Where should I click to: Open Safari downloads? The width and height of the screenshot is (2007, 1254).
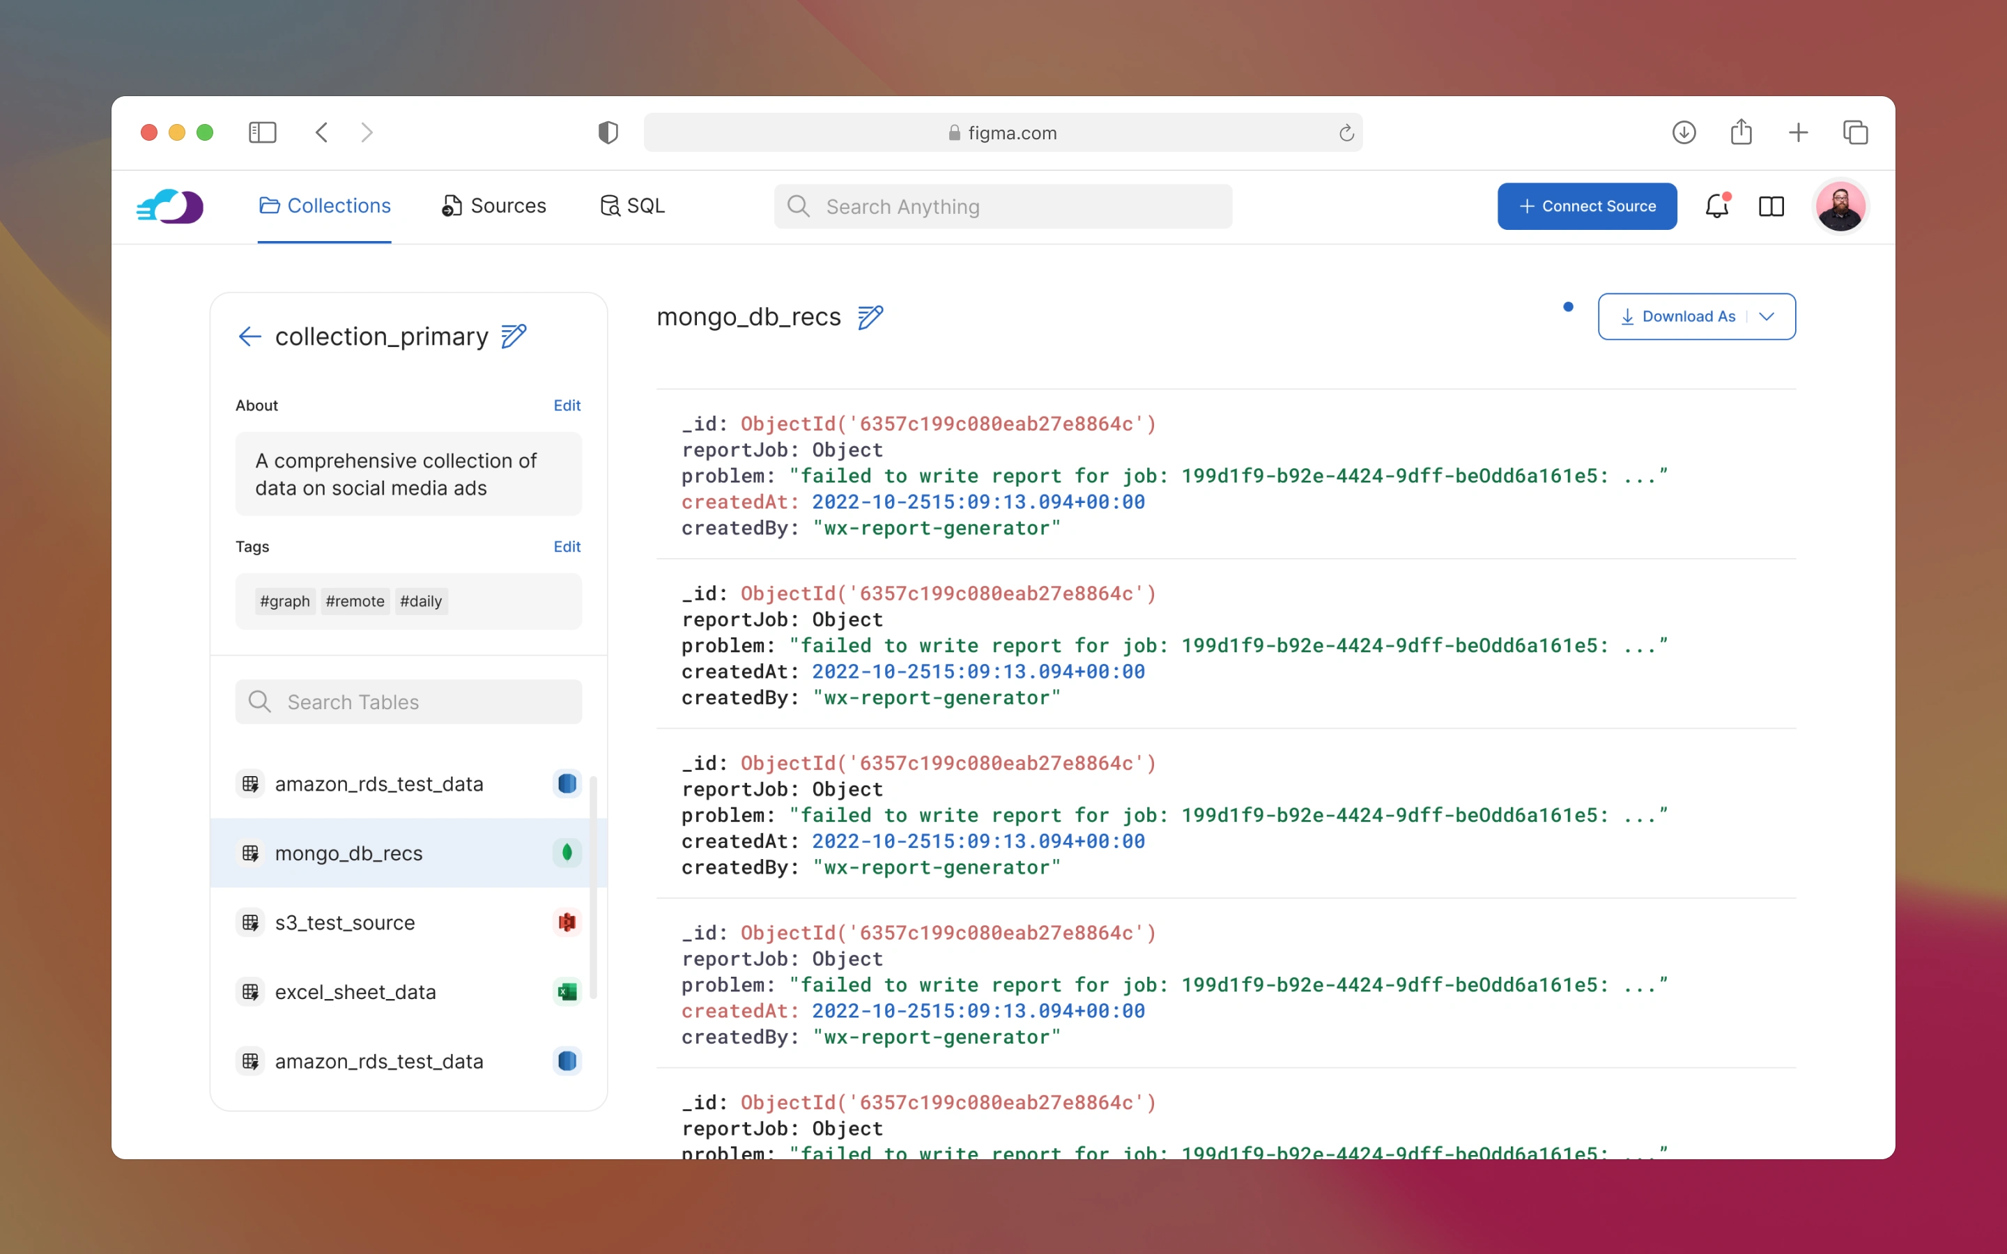coord(1684,132)
